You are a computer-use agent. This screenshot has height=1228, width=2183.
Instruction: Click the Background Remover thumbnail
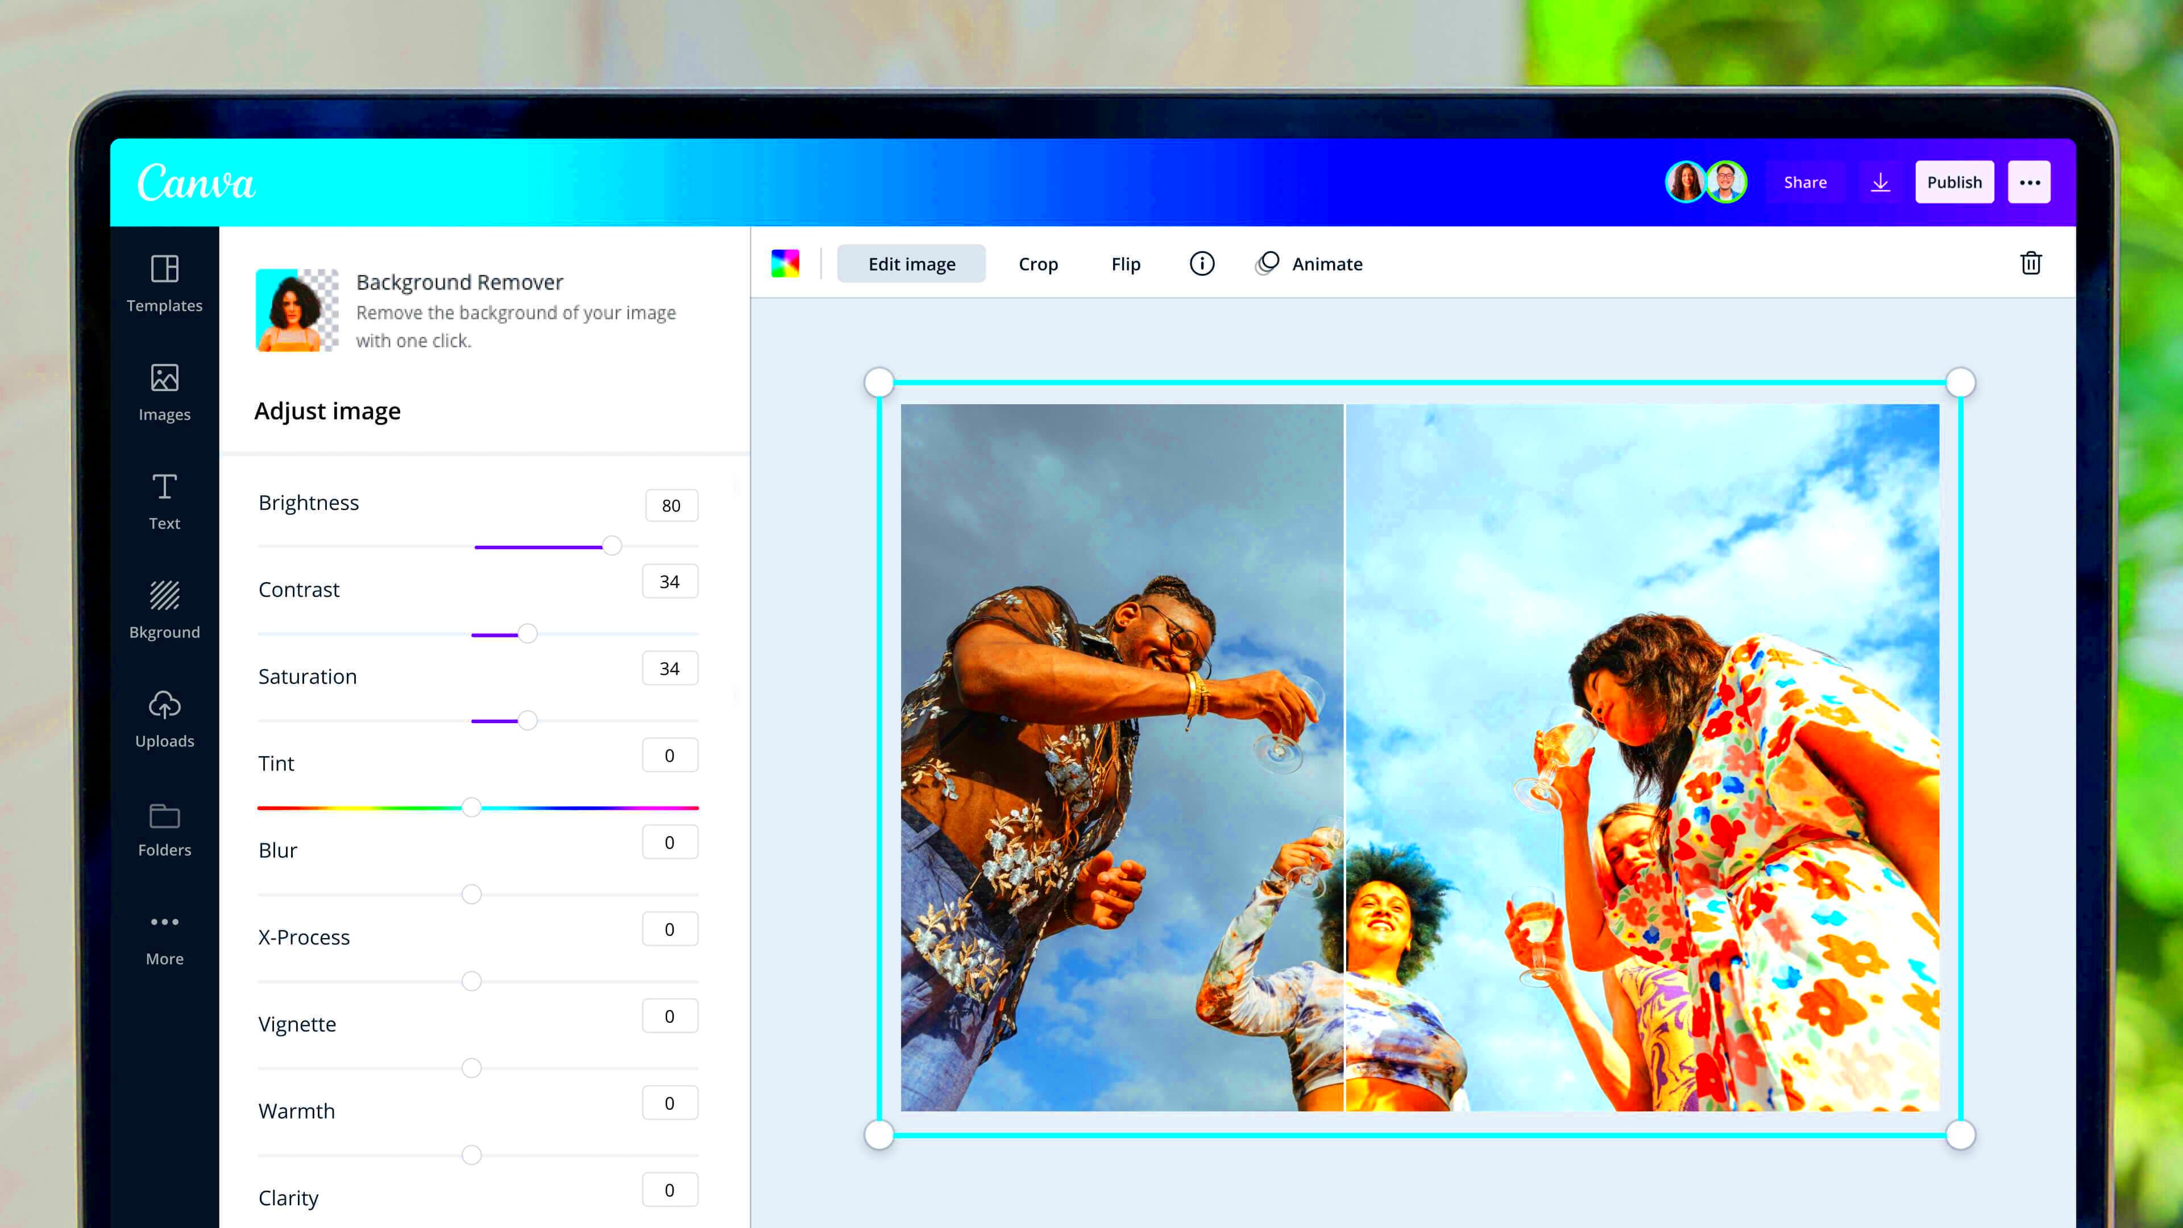297,310
